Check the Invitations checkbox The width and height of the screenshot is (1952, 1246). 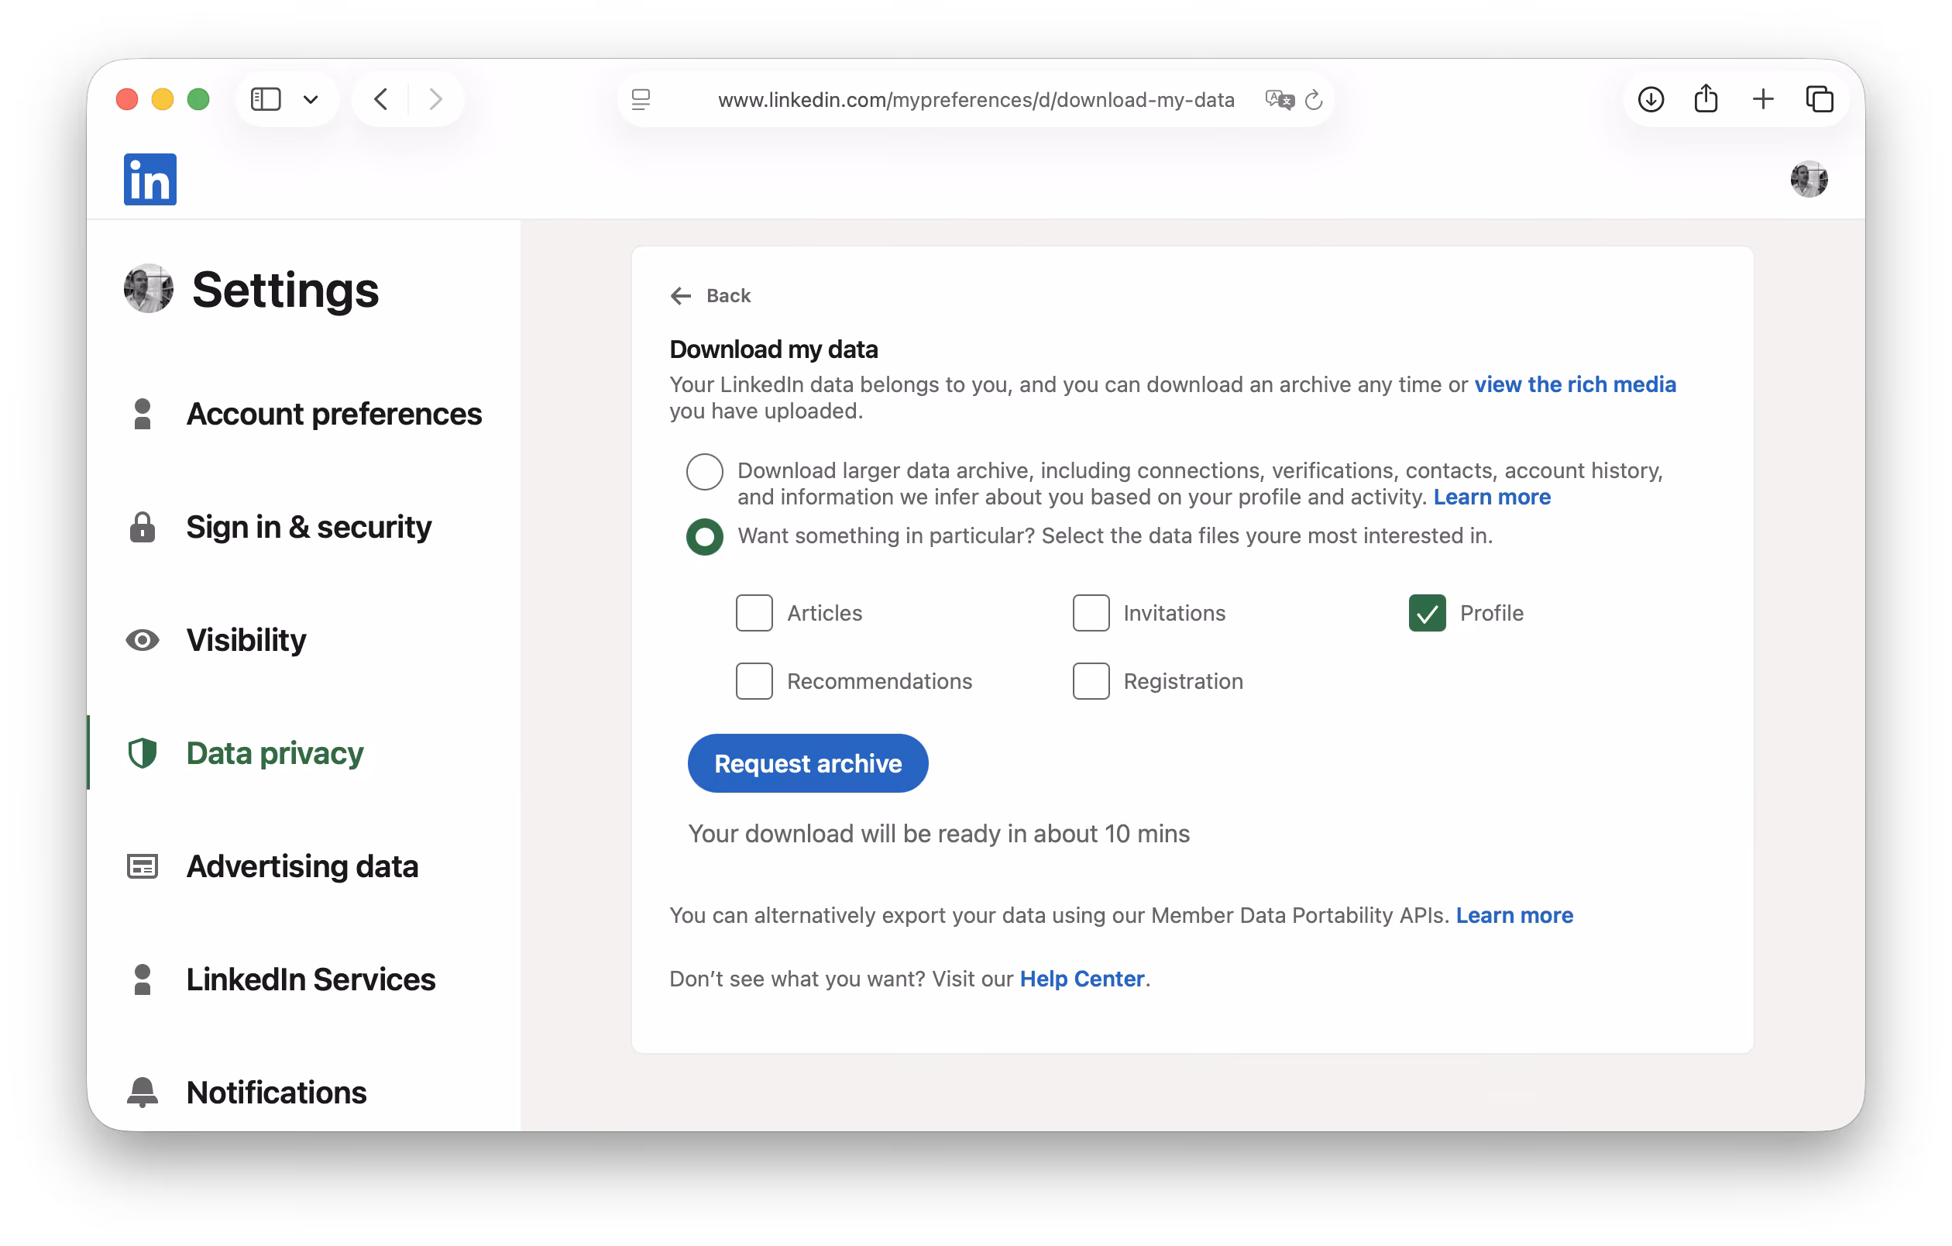coord(1091,613)
